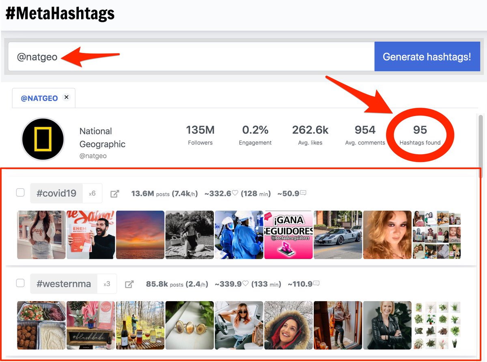Click the 95 Hashtags found stat
The height and width of the screenshot is (362, 487).
click(420, 135)
